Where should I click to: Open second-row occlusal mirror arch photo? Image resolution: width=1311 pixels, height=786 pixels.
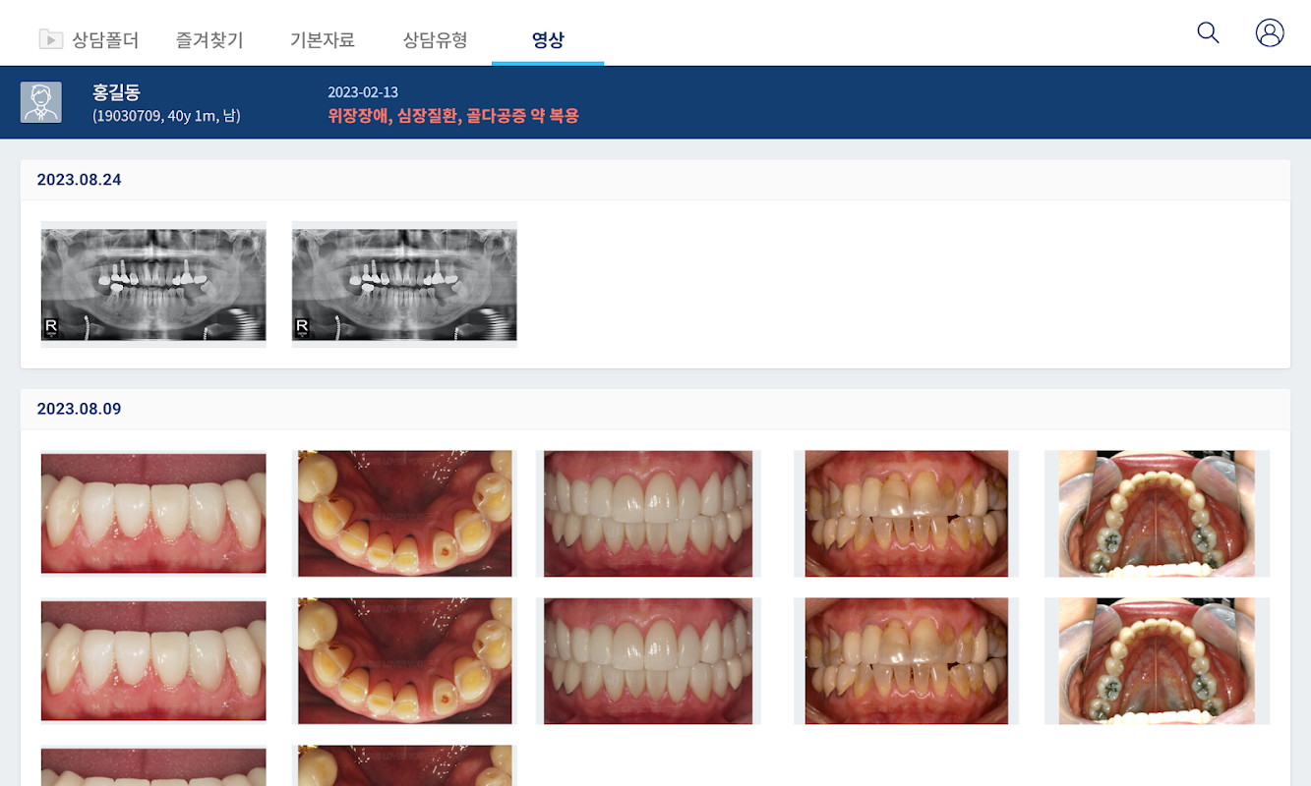(x=1157, y=660)
